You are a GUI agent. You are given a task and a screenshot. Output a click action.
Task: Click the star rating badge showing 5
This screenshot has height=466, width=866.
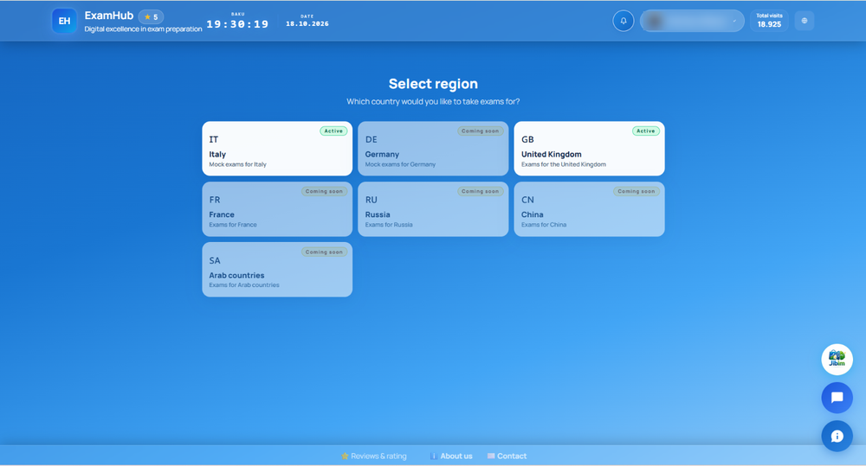coord(151,17)
